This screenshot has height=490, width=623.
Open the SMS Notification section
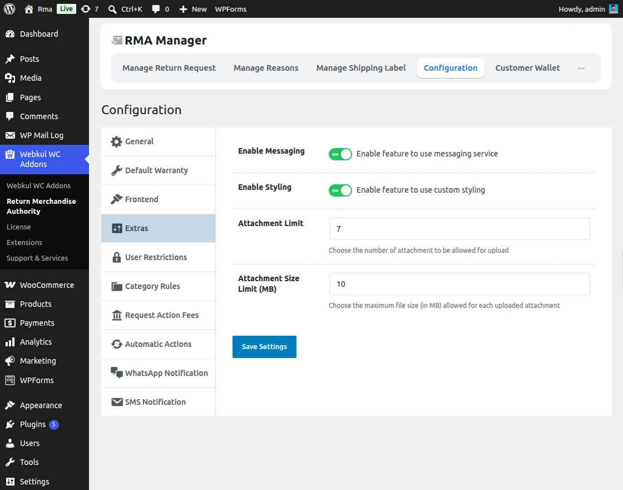(158, 402)
